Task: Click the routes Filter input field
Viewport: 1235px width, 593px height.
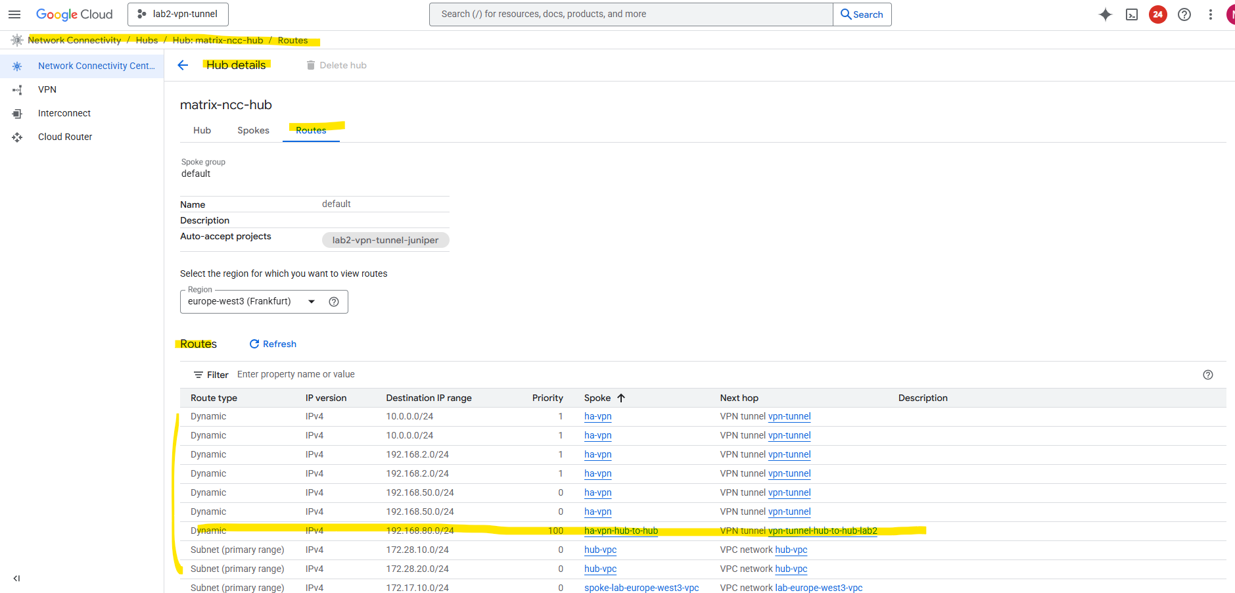Action: 394,375
